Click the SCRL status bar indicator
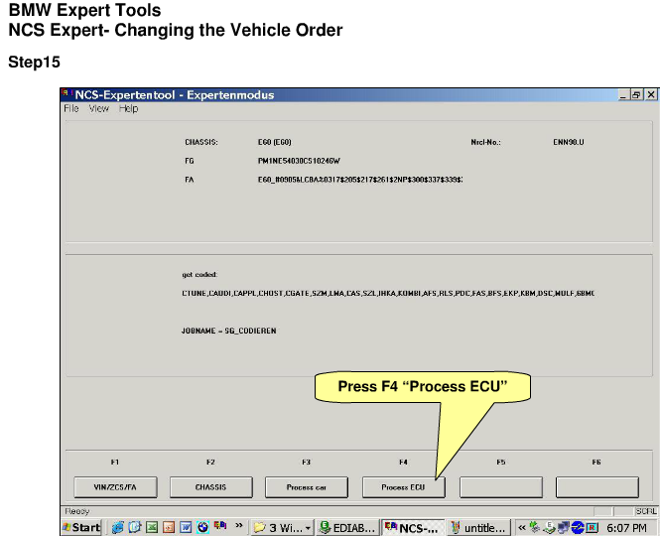The width and height of the screenshot is (660, 536). (x=646, y=511)
